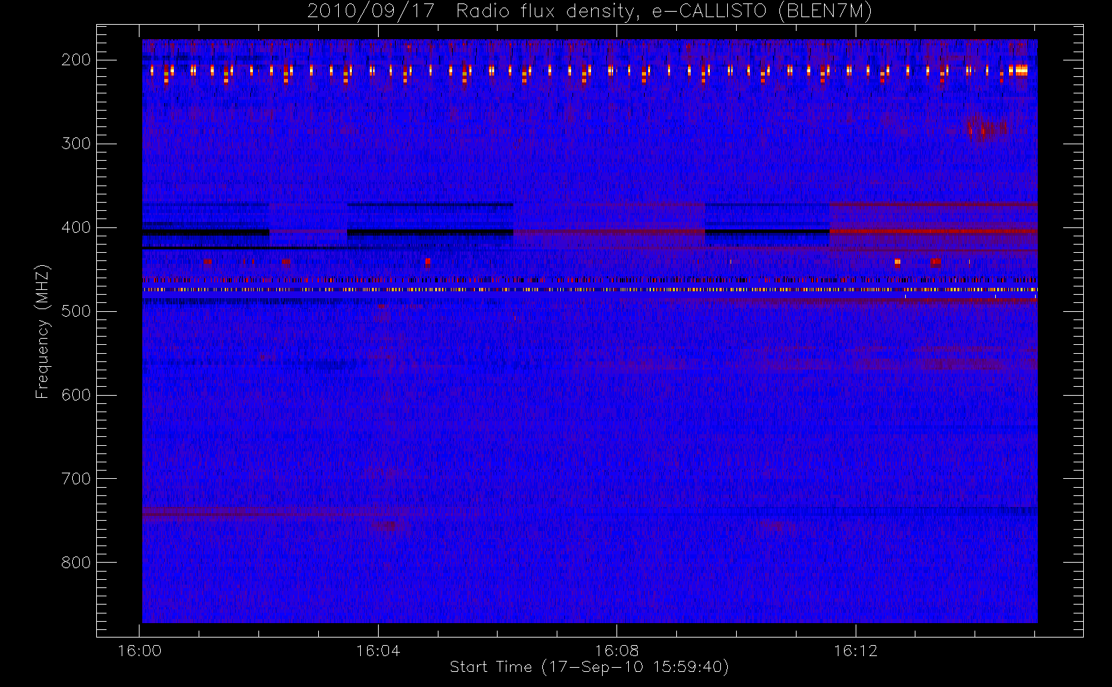Click the 16:04 time tick label
This screenshot has width=1112, height=687.
tap(378, 651)
